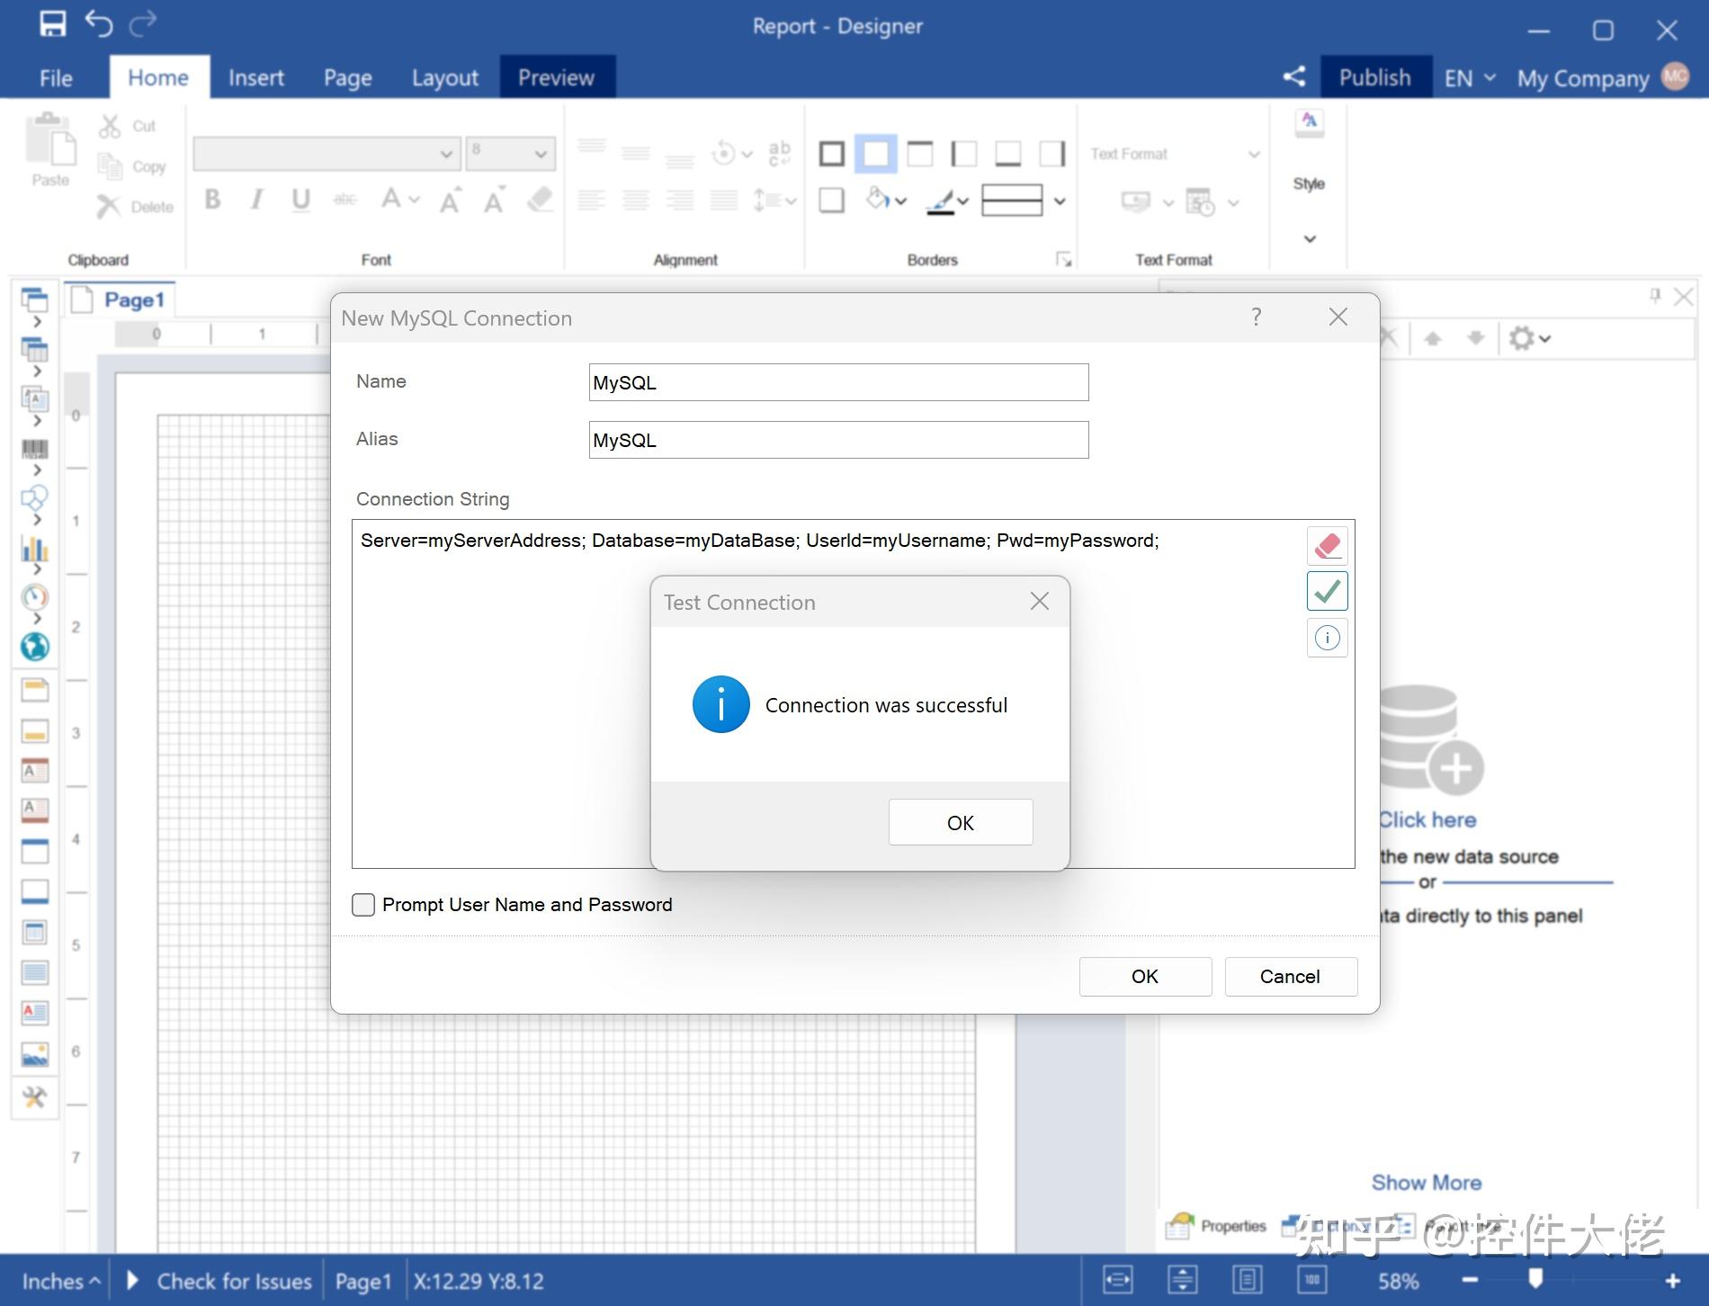Open the tools wrench icon in sidebar
The height and width of the screenshot is (1306, 1709).
(x=35, y=1097)
